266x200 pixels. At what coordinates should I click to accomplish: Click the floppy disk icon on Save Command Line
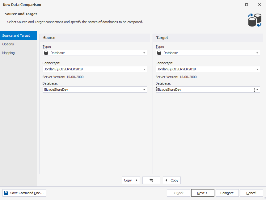[6, 193]
